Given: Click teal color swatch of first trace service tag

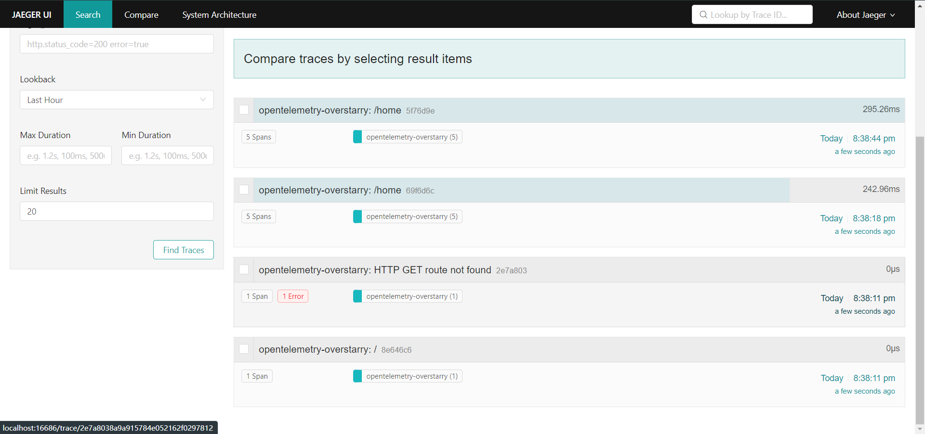Looking at the screenshot, I should point(357,137).
